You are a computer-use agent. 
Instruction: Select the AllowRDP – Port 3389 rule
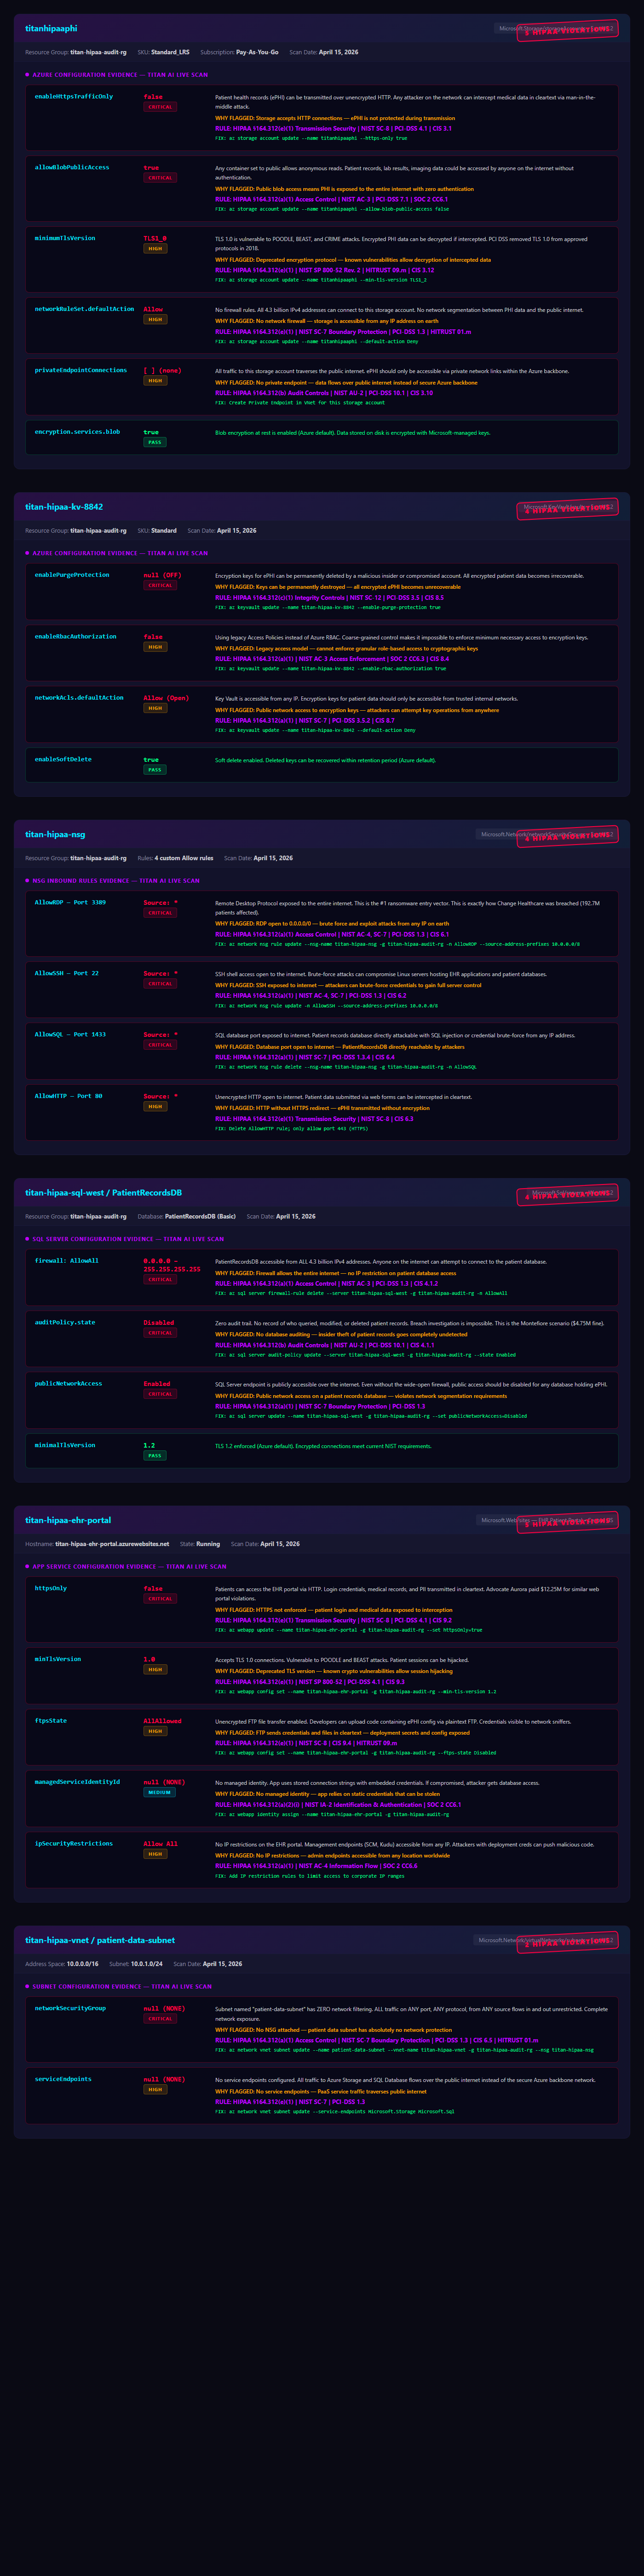tap(70, 902)
